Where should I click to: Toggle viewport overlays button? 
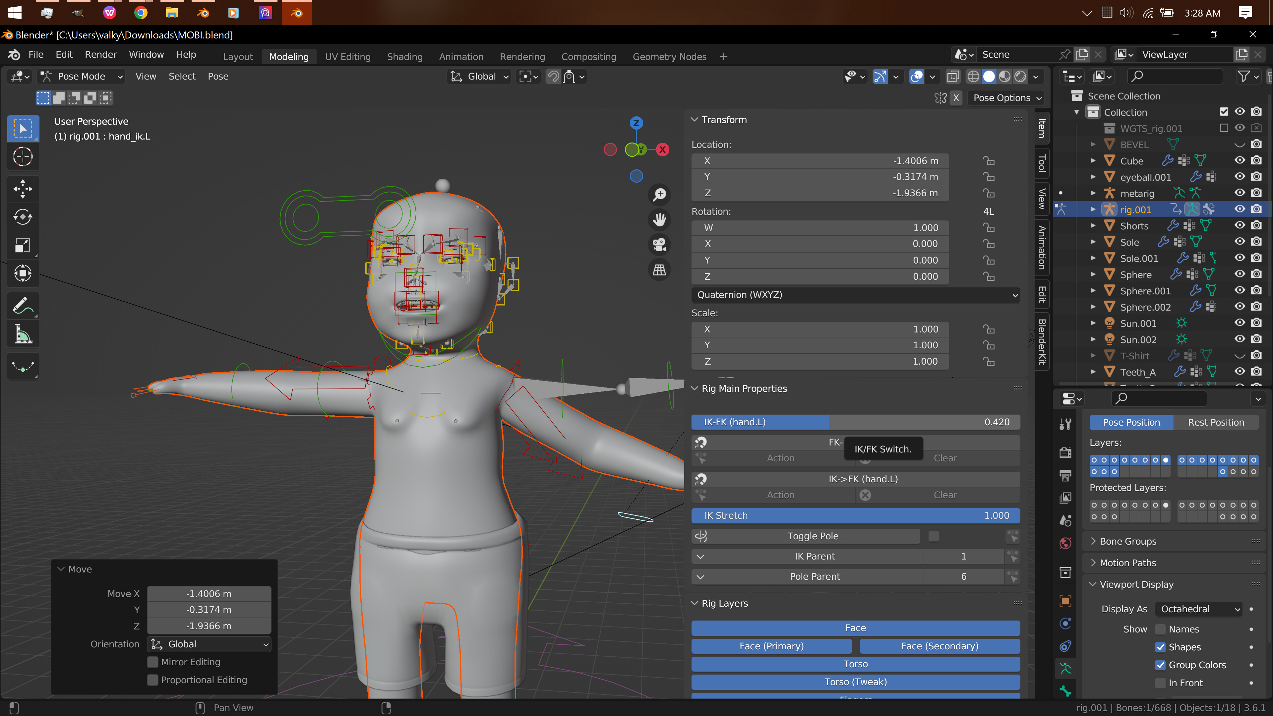pos(917,76)
